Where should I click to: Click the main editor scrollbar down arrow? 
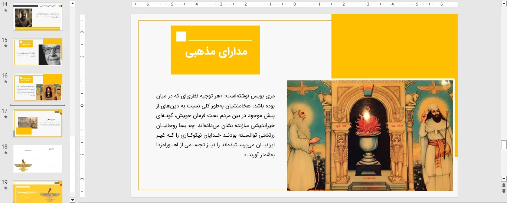click(x=504, y=178)
